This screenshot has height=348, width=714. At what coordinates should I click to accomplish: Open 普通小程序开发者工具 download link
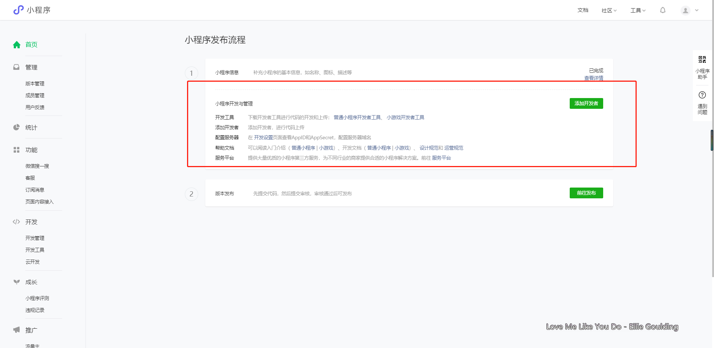point(357,117)
